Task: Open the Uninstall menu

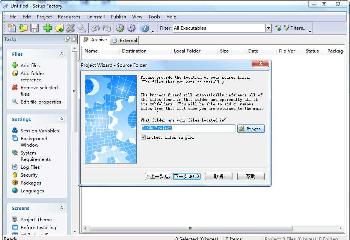Action: tap(95, 17)
